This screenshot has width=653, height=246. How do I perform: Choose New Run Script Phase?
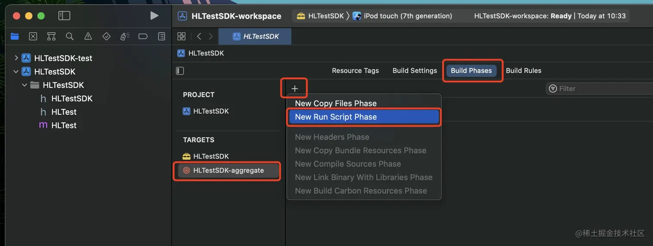point(364,117)
